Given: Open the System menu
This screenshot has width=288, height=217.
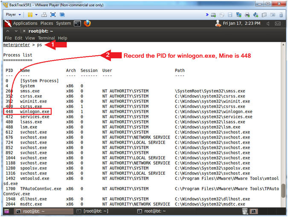Looking at the screenshot, I should pos(64,23).
